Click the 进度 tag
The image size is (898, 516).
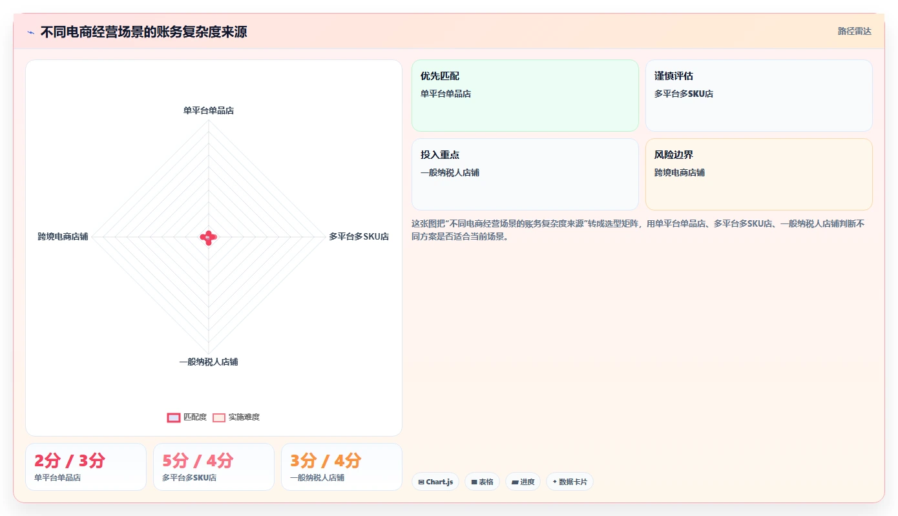523,482
